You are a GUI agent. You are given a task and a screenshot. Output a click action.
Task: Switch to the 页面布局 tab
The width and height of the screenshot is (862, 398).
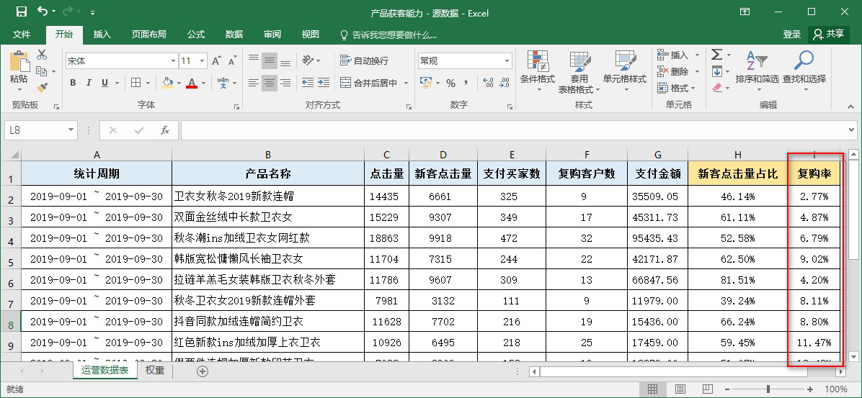[148, 35]
